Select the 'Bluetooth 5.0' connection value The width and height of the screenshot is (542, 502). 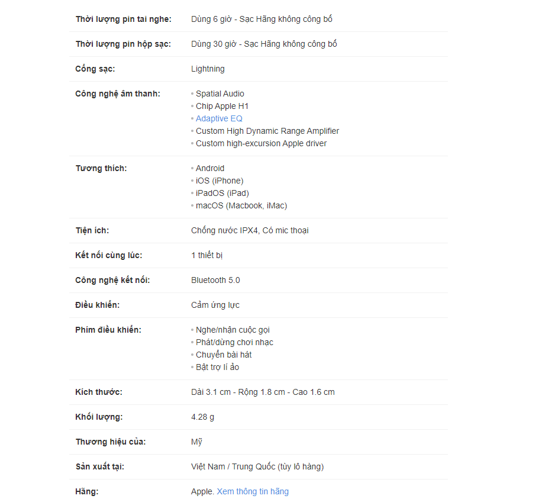[215, 280]
